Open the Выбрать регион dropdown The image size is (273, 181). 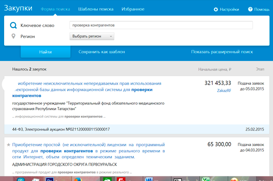92,36
